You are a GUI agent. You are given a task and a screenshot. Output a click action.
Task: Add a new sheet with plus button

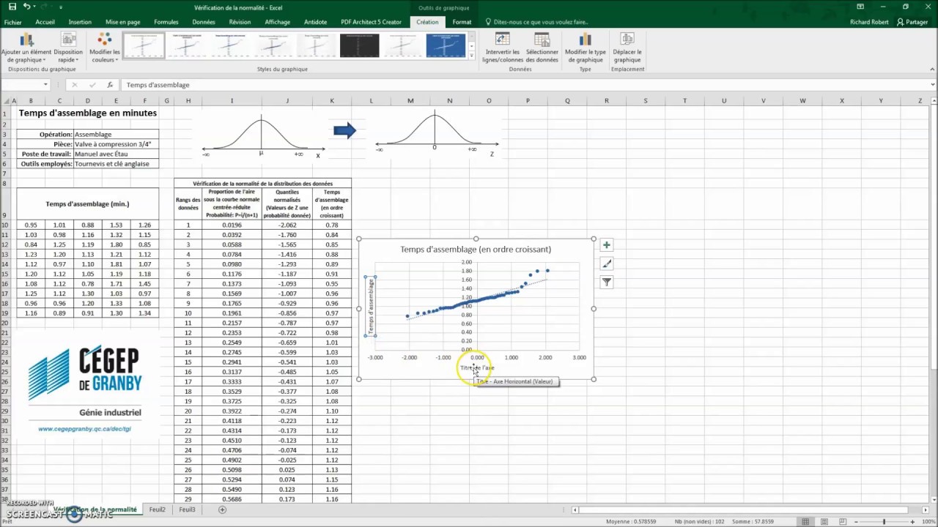point(222,509)
